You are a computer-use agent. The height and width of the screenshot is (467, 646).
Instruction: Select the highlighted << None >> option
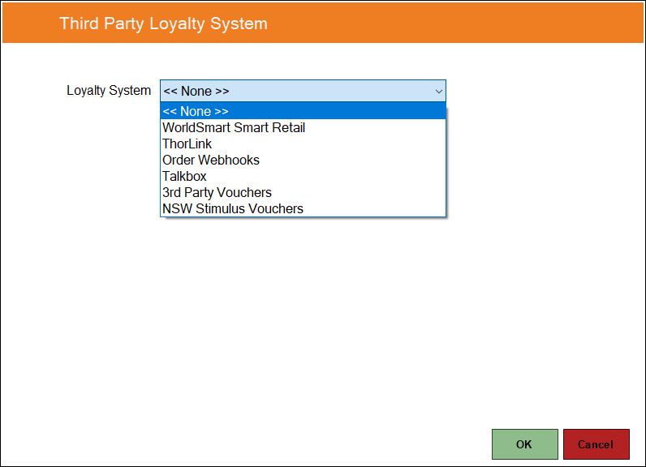point(303,111)
